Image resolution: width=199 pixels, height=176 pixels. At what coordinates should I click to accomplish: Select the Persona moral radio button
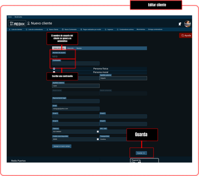tap(54, 72)
